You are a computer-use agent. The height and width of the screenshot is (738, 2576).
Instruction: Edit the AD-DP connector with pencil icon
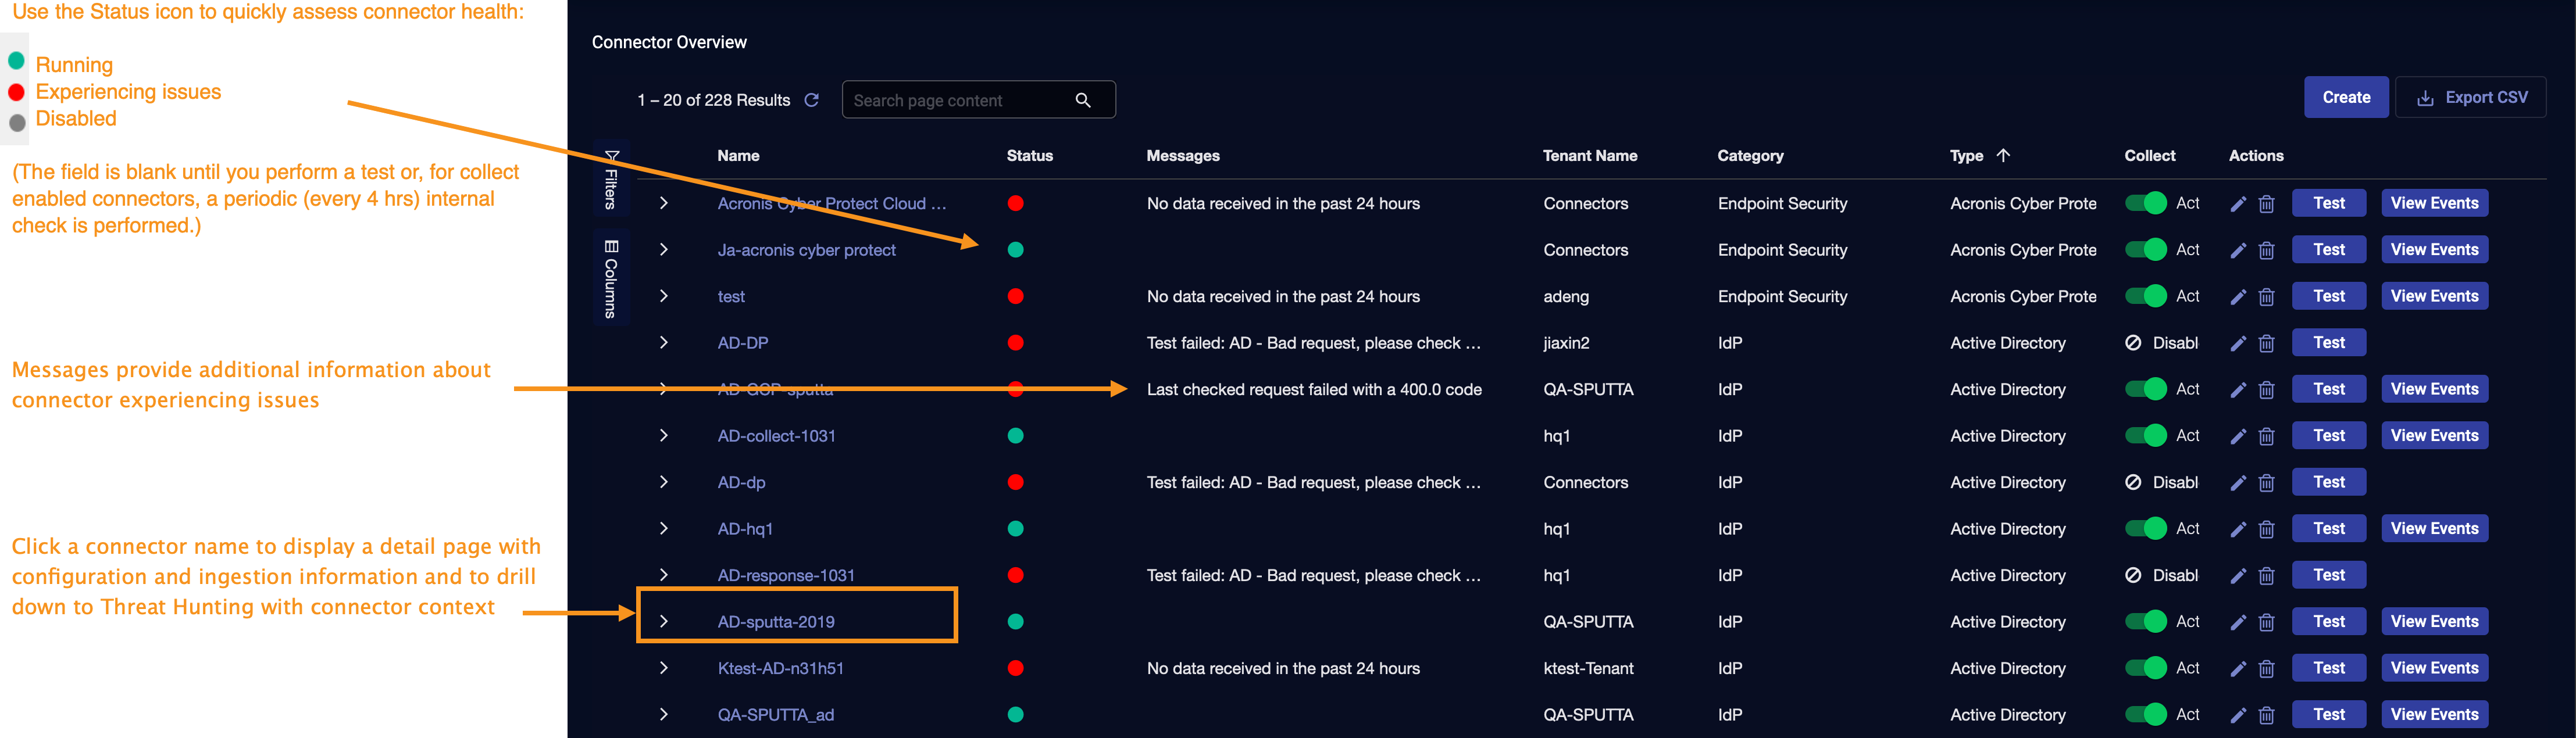pyautogui.click(x=2238, y=343)
